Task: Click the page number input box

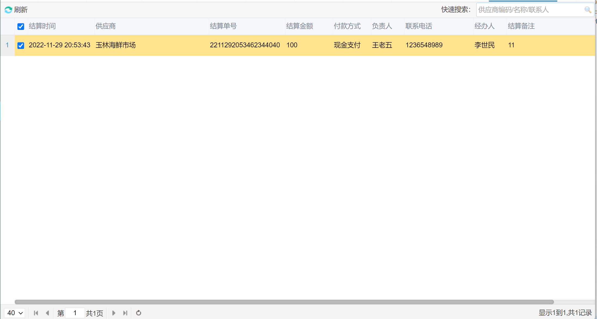Action: point(75,313)
